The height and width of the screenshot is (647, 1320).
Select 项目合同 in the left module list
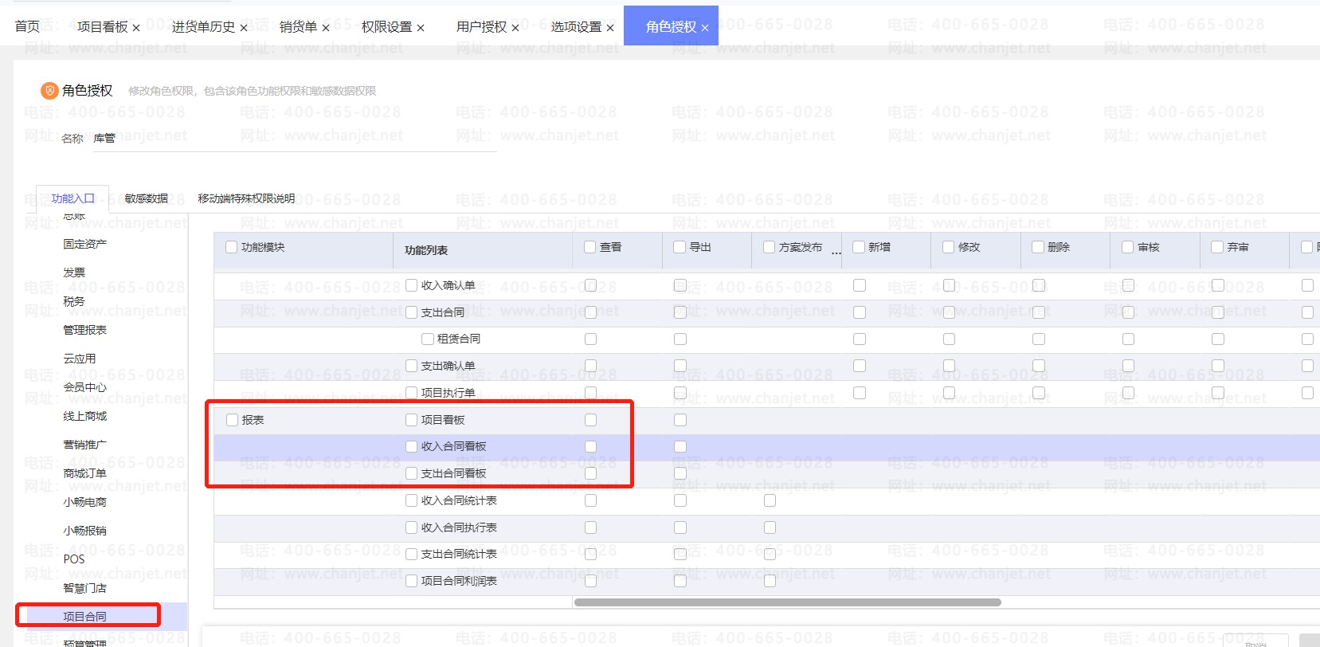coord(85,616)
